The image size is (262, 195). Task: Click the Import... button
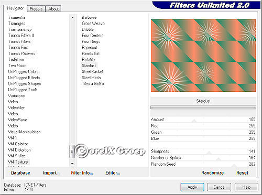coord(51,173)
